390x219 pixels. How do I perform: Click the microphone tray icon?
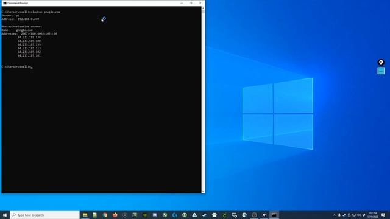pyautogui.click(x=339, y=215)
